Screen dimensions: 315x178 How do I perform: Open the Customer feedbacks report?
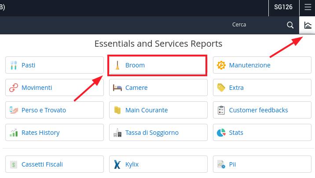[x=262, y=110]
